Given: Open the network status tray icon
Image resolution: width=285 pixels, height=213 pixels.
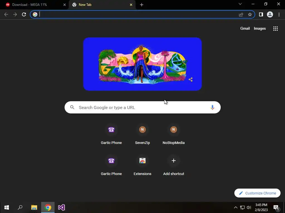Looking at the screenshot, I should (x=242, y=207).
